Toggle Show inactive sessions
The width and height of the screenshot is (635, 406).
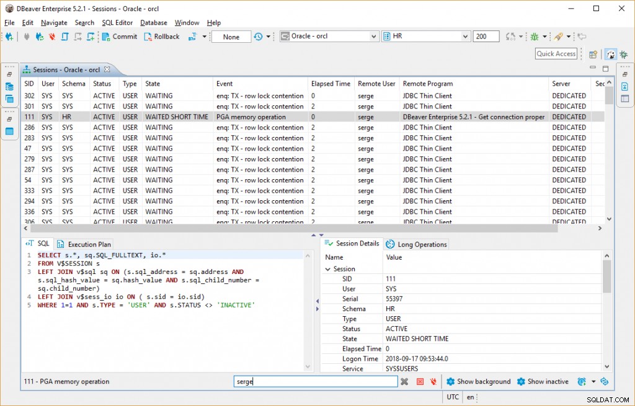click(543, 381)
